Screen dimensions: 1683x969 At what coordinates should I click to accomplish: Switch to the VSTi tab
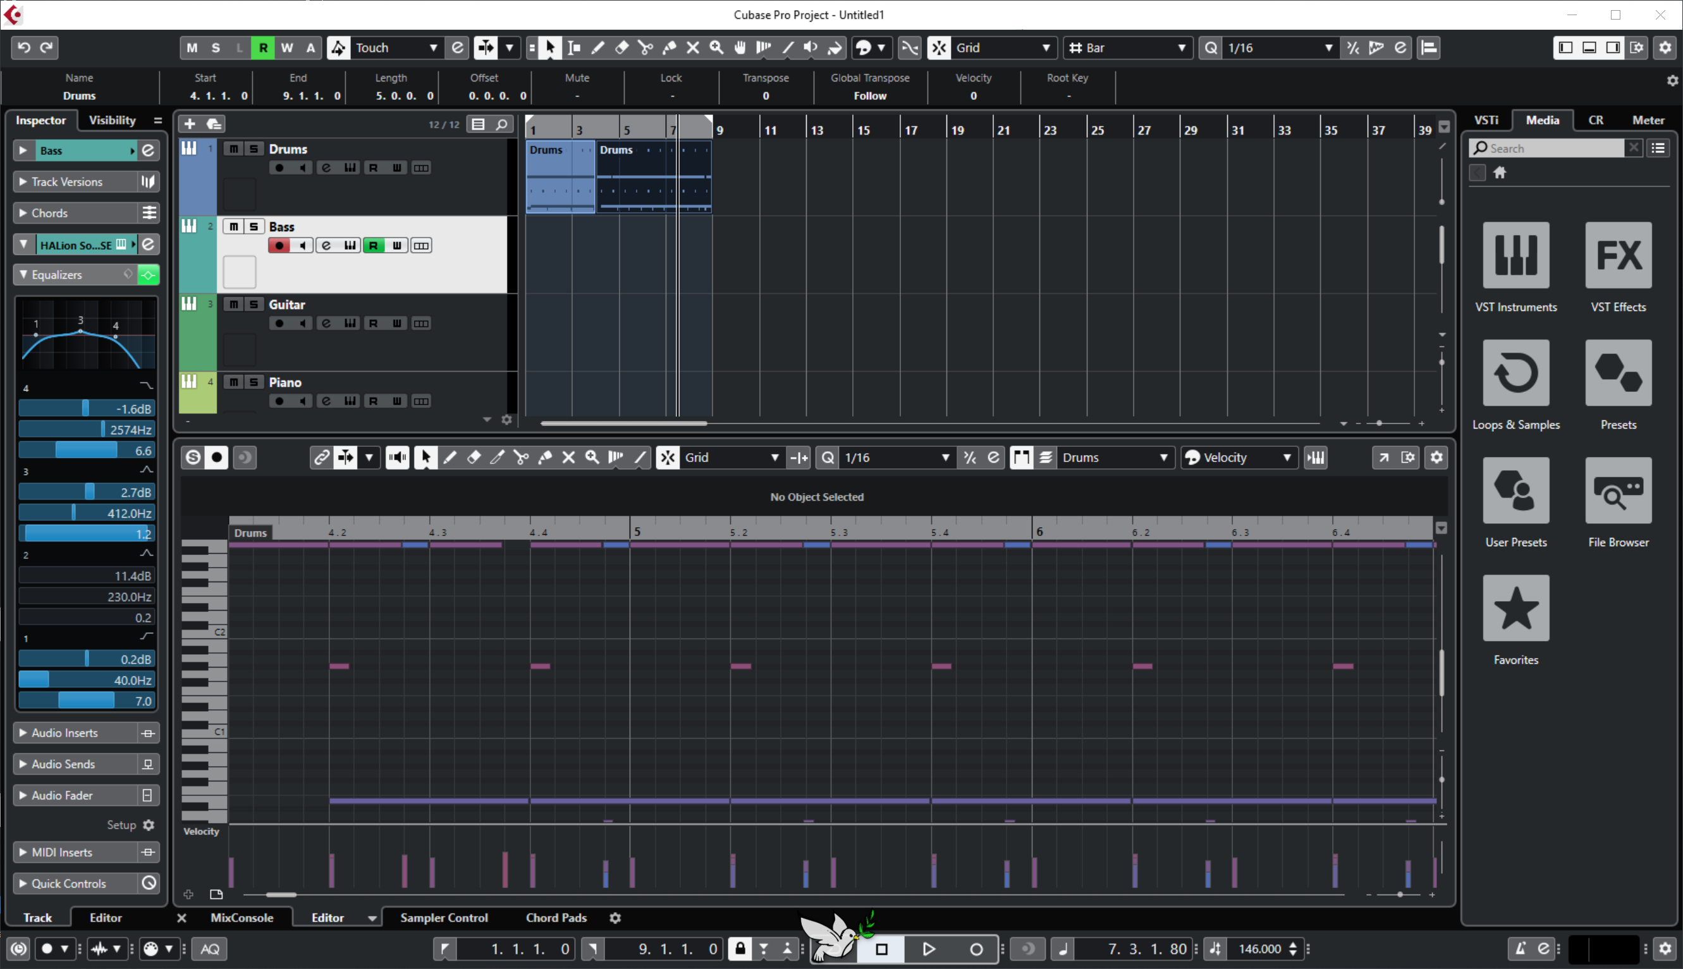[x=1486, y=120]
